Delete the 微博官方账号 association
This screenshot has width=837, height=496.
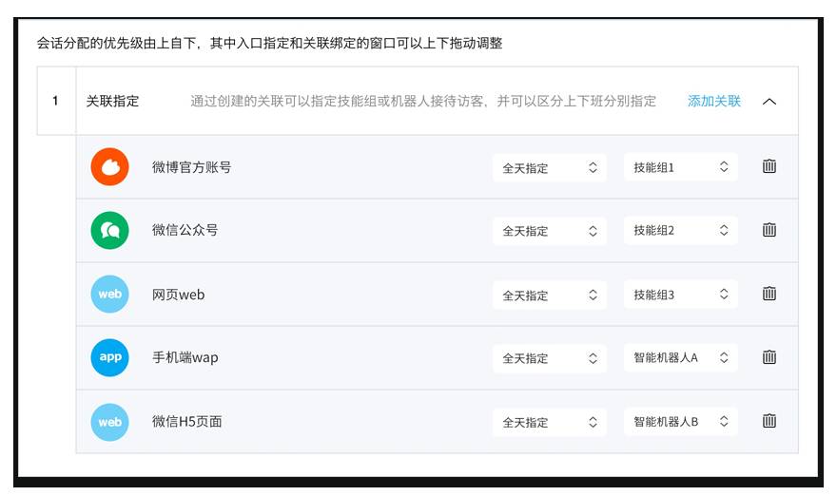click(x=769, y=166)
